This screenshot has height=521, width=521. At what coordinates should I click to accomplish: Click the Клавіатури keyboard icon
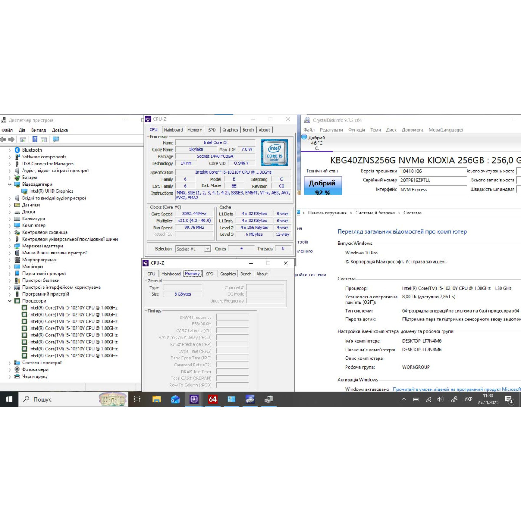click(x=17, y=218)
